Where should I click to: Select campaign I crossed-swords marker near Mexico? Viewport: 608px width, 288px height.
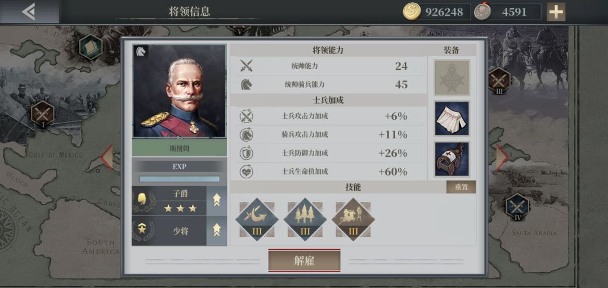point(43,114)
